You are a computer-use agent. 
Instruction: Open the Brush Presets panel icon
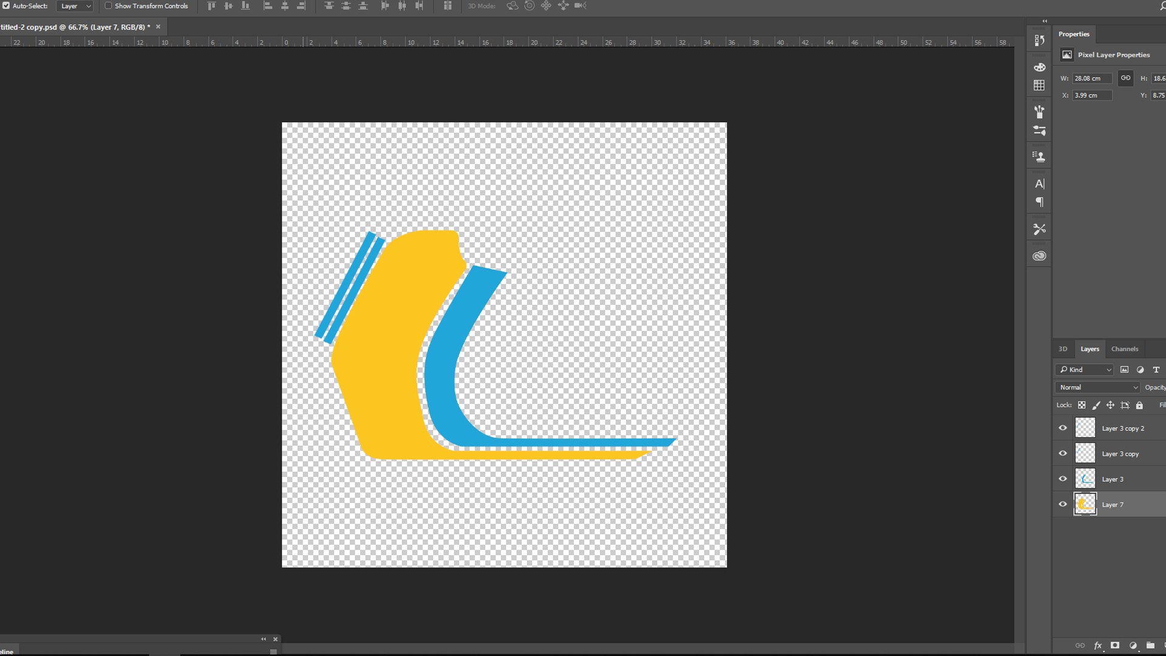1039,112
